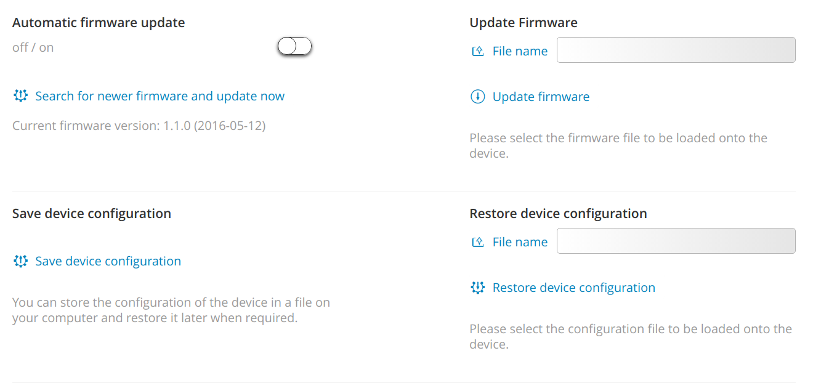813x388 pixels.
Task: Focus the restore configuration File name input field
Action: pos(676,241)
